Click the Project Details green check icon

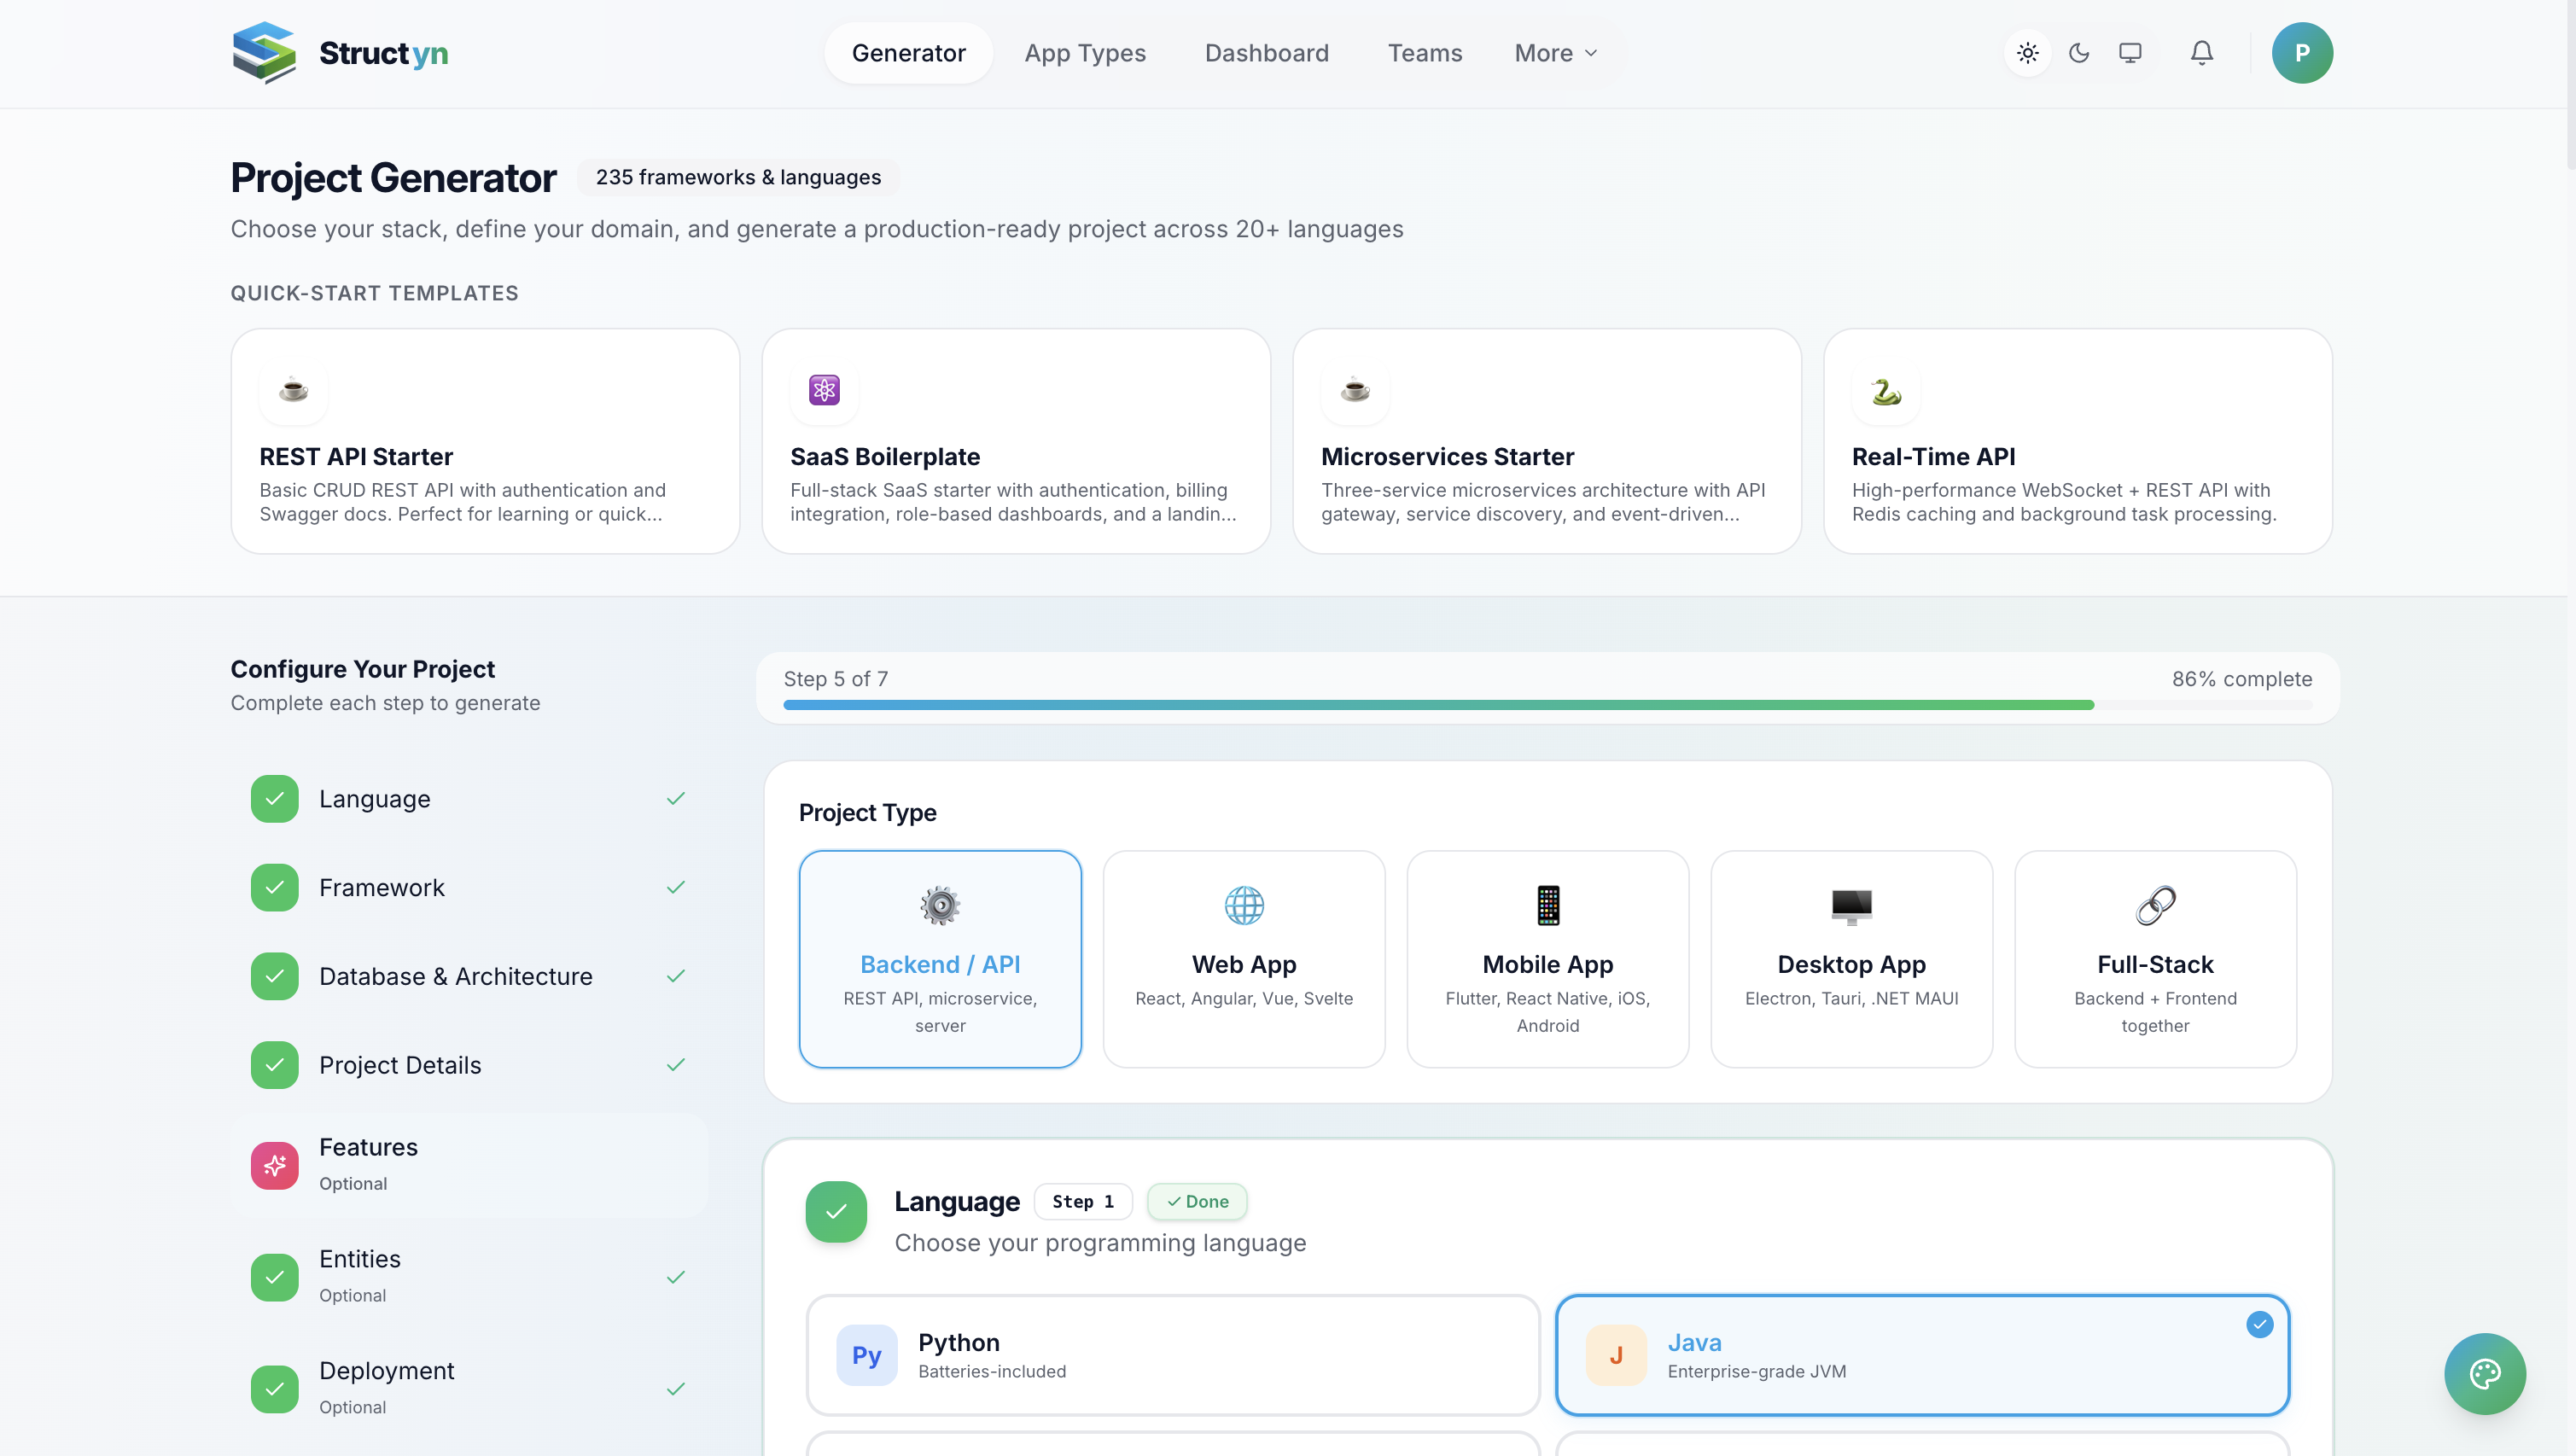click(x=275, y=1066)
